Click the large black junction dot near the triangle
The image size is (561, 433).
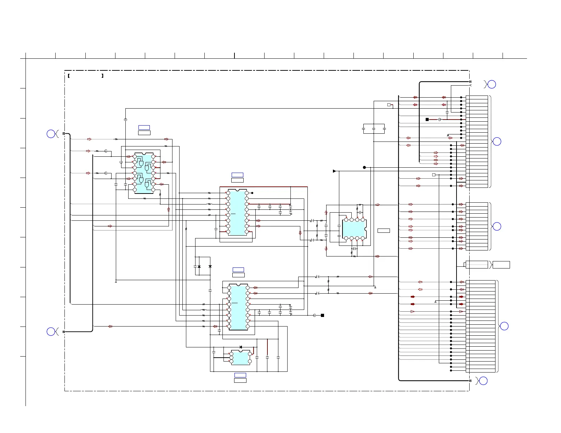click(x=364, y=167)
